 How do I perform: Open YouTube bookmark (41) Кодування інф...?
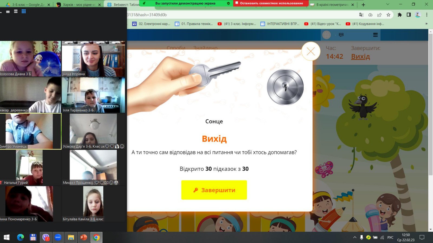(365, 24)
